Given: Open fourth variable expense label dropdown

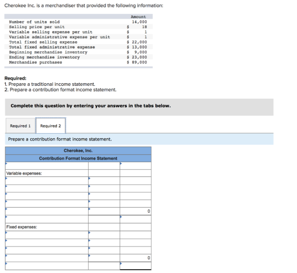Looking at the screenshot, I should [x=47, y=204].
